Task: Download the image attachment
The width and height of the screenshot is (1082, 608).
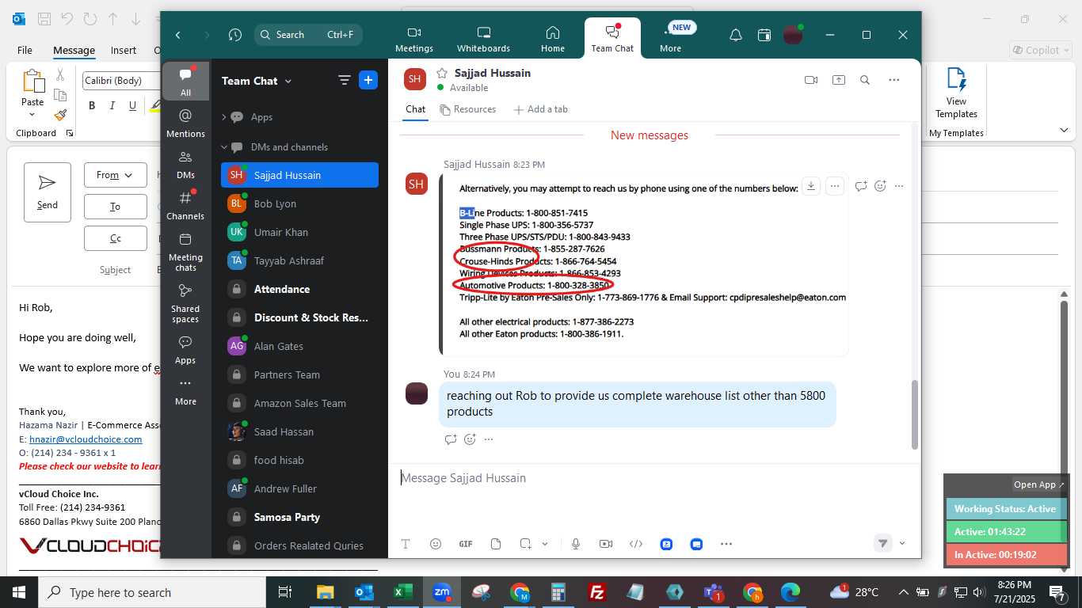Action: click(x=810, y=186)
